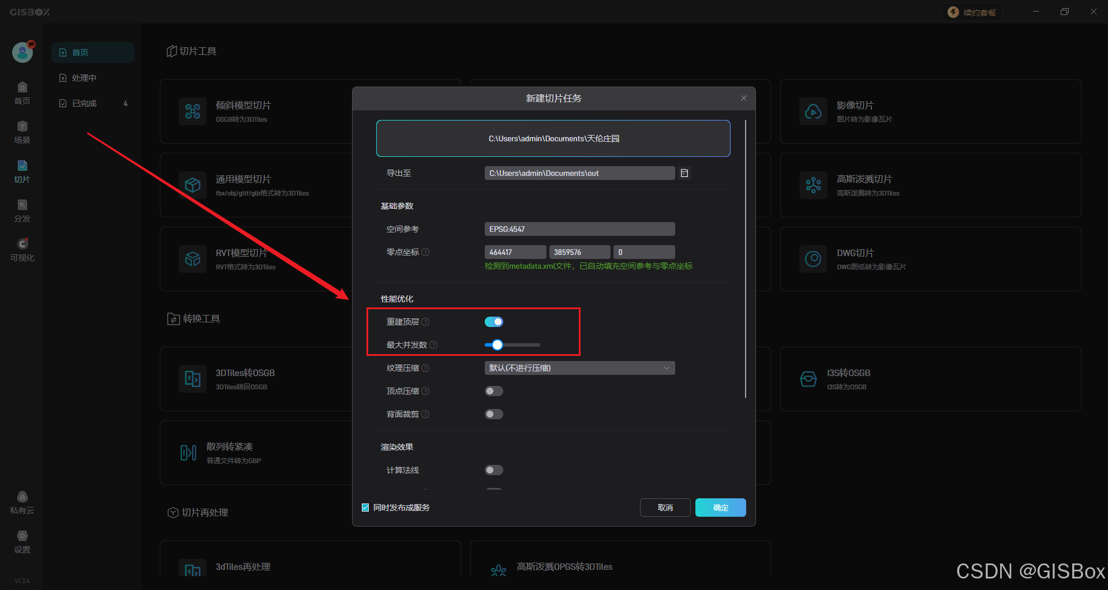This screenshot has width=1108, height=590.
Task: Click zero-point X field 464417
Action: (515, 252)
